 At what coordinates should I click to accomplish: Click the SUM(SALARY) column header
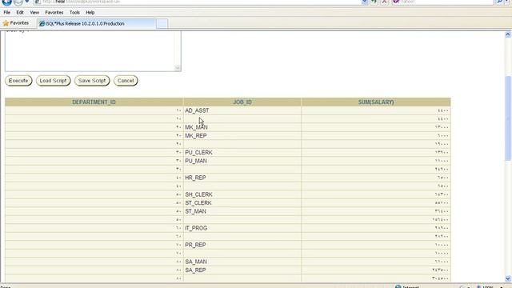(x=376, y=102)
